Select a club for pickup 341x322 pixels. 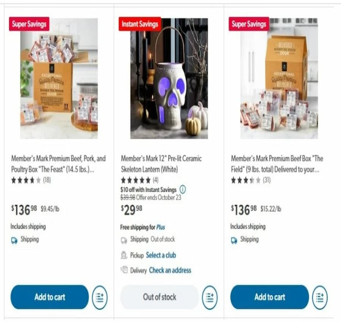[161, 255]
